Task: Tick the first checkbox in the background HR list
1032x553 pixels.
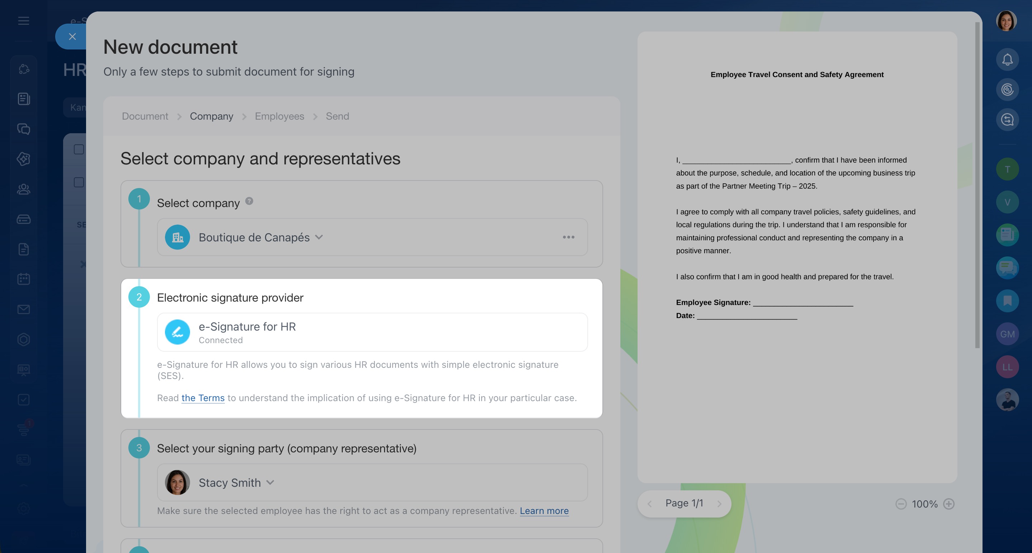Action: 79,150
